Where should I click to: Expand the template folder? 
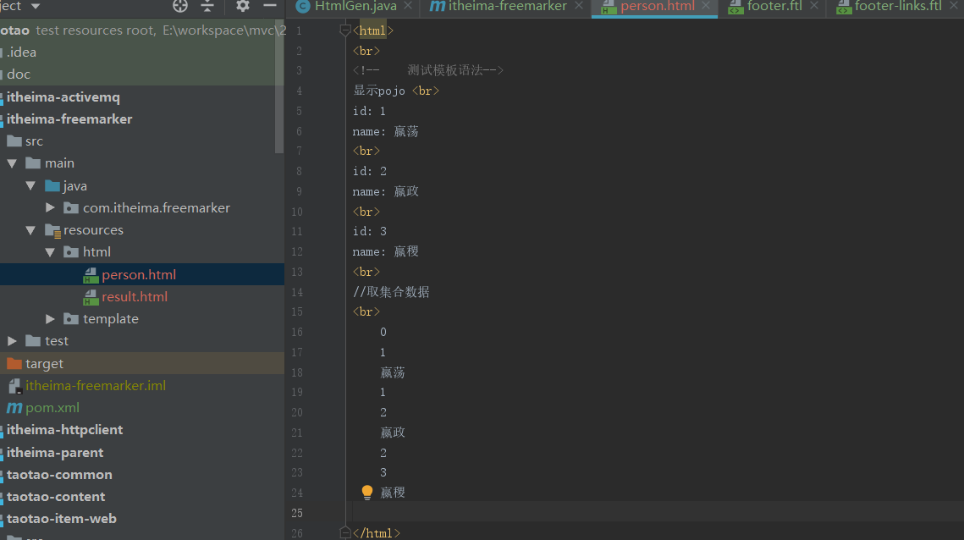pyautogui.click(x=51, y=318)
